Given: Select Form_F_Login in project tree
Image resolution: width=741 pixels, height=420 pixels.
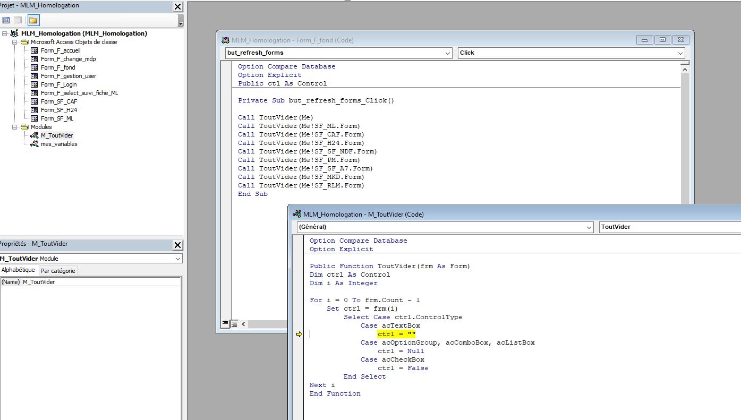Looking at the screenshot, I should [x=59, y=84].
